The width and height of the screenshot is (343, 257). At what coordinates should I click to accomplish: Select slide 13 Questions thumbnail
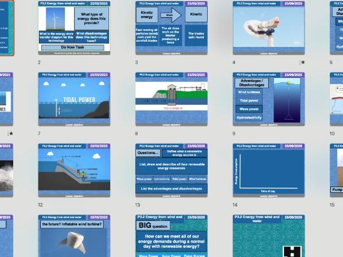click(x=171, y=171)
